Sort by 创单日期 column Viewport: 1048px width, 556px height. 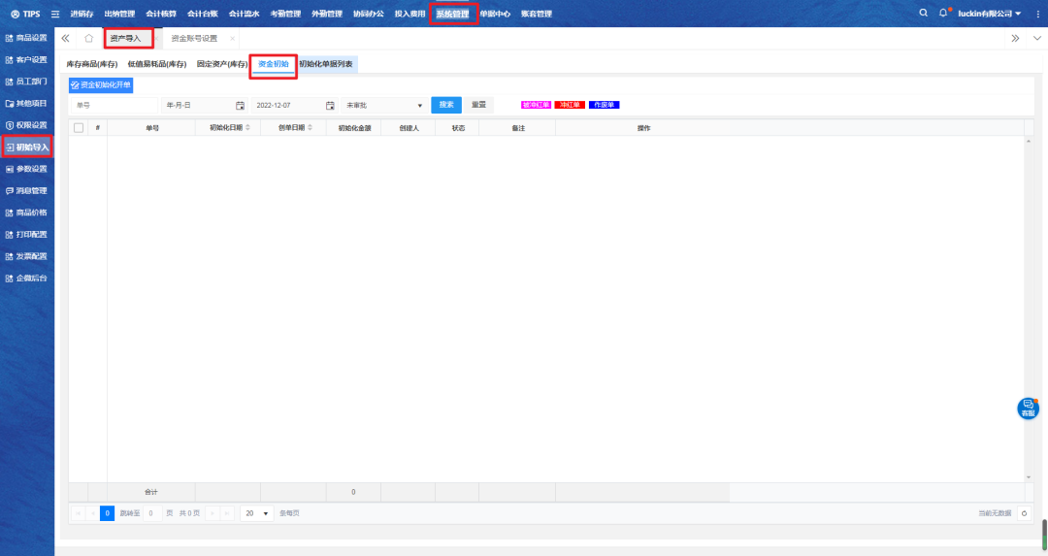pos(295,127)
